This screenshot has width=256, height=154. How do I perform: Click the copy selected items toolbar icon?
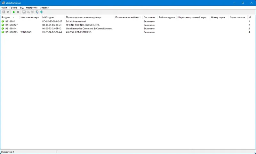28,12
